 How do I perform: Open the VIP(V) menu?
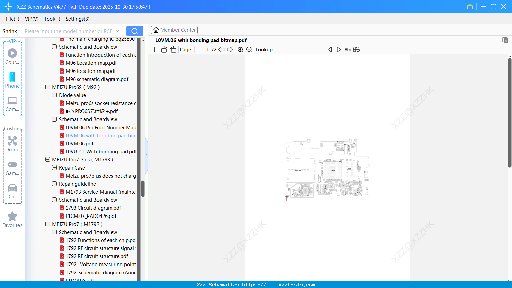(x=31, y=19)
